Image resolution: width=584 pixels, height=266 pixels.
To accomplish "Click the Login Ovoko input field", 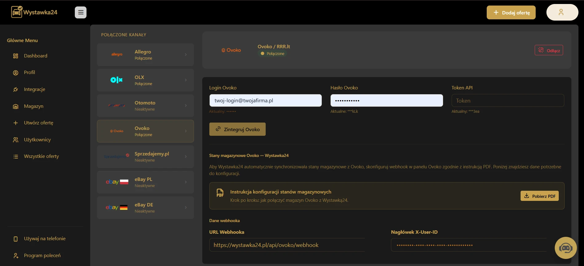I will 266,100.
